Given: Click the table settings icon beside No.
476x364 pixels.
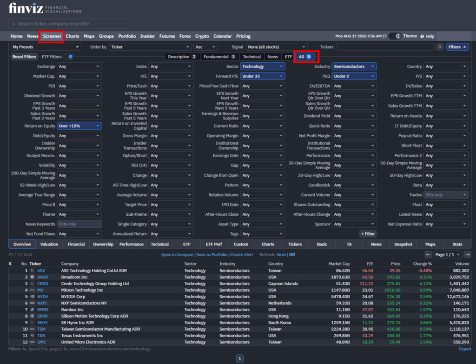Looking at the screenshot, I should coord(10,264).
